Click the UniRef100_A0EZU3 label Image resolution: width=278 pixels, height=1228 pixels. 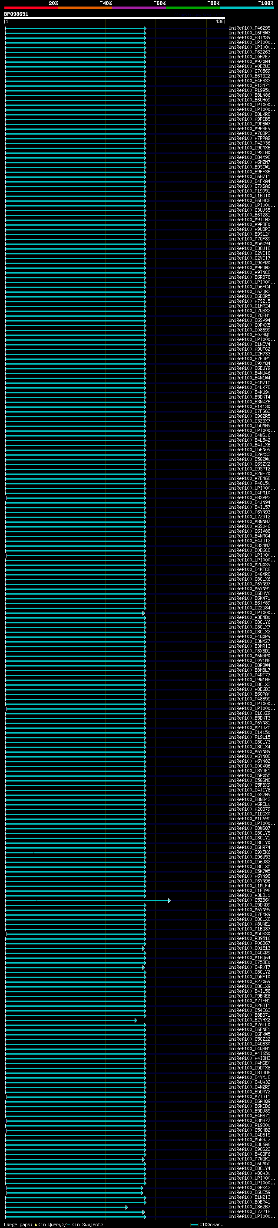pyautogui.click(x=249, y=66)
